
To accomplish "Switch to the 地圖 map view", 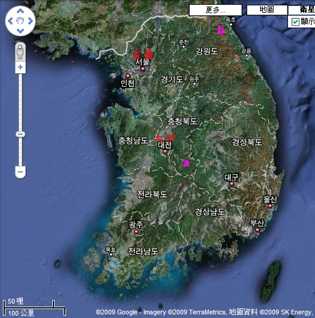I will point(267,10).
